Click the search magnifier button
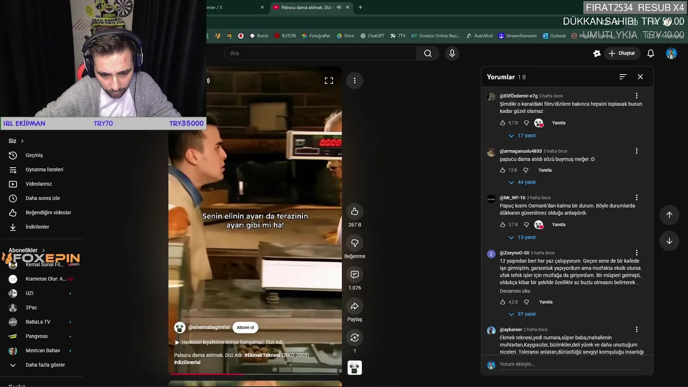Viewport: 688px width, 387px height. tap(428, 53)
